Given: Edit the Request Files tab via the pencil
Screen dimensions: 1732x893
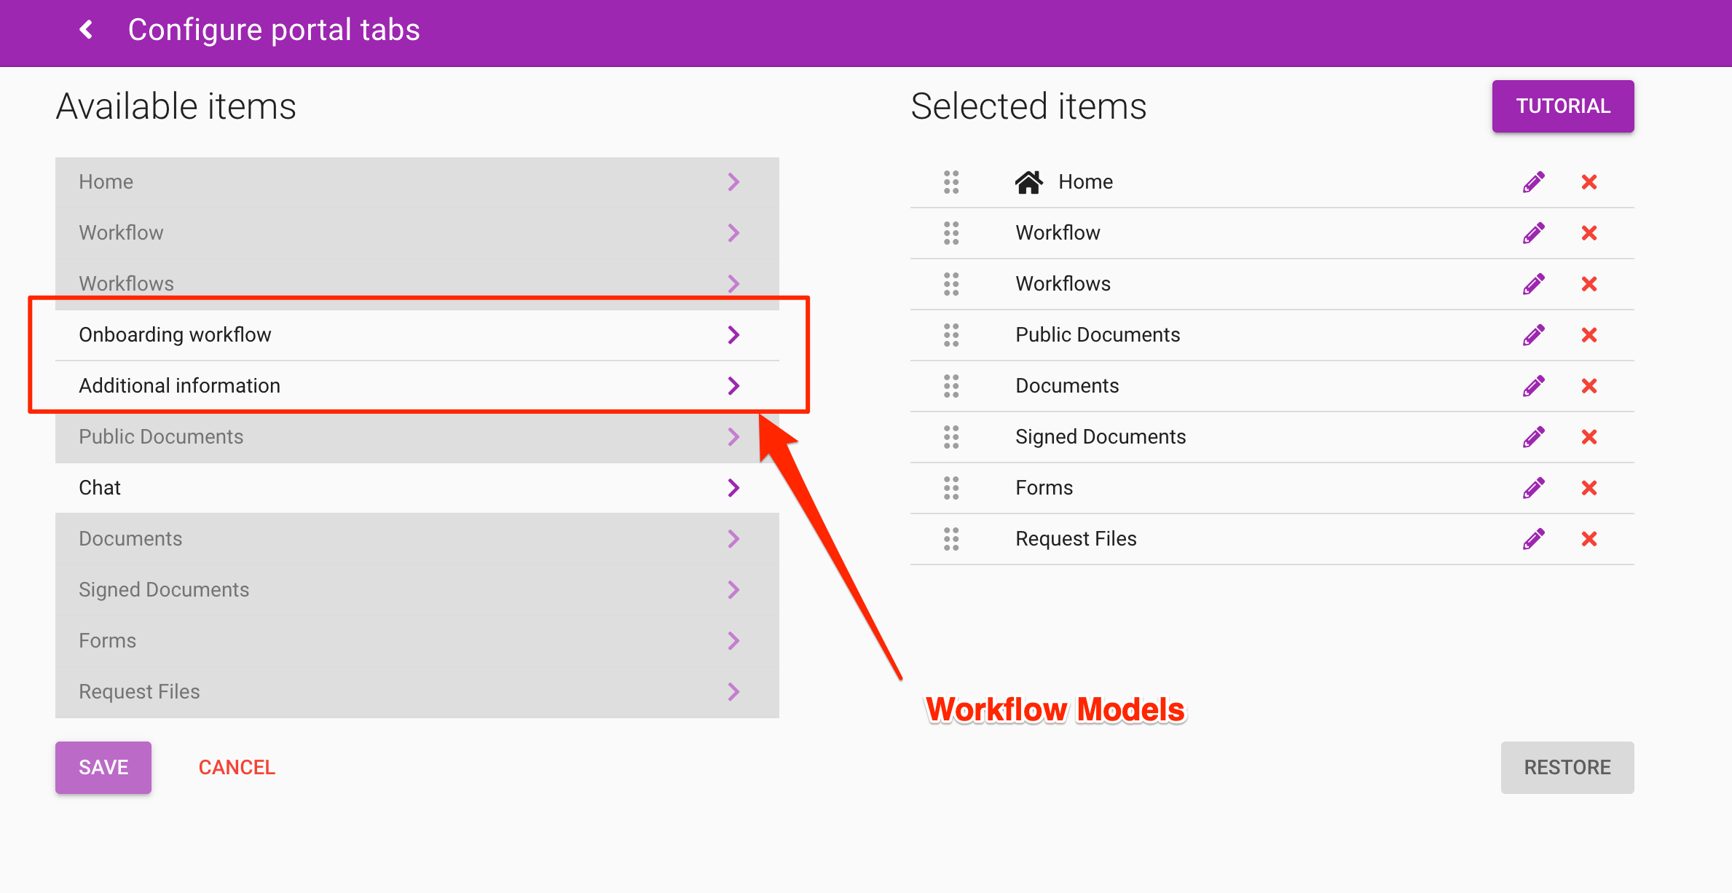Looking at the screenshot, I should (x=1533, y=539).
